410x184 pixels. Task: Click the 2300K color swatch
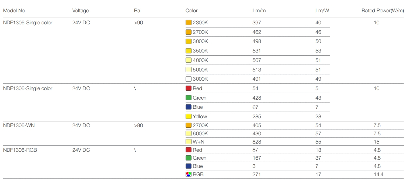(x=188, y=23)
